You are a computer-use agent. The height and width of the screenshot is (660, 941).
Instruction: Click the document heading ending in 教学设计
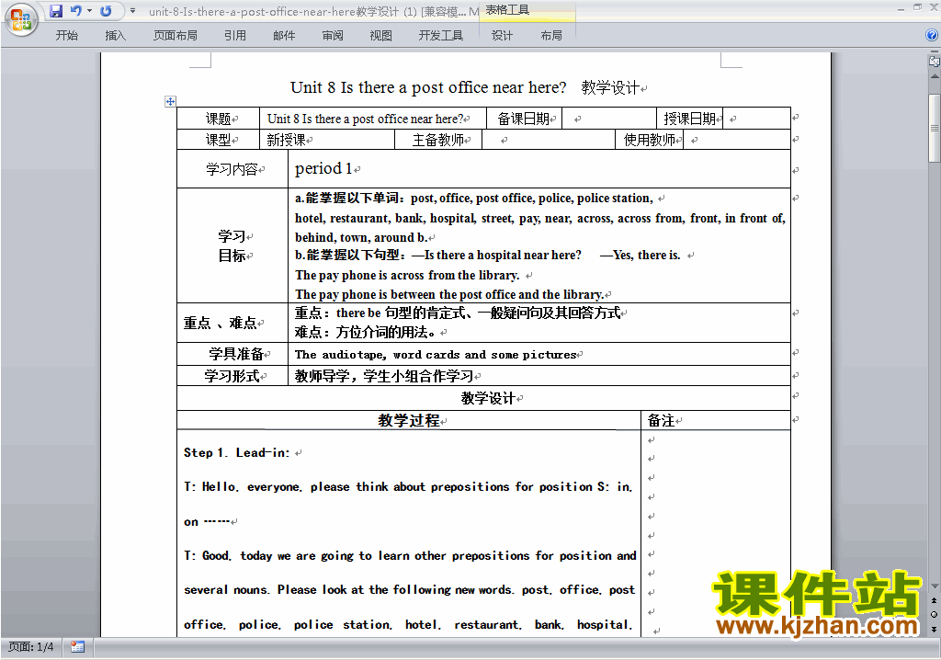[468, 87]
